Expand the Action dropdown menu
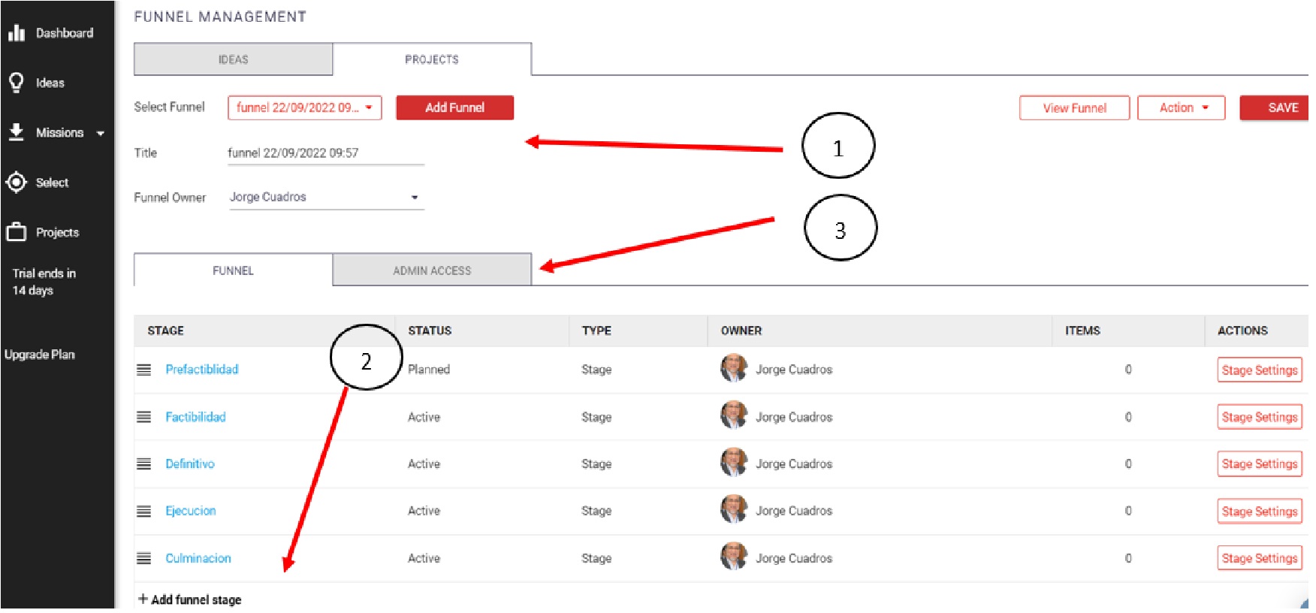1316x613 pixels. [x=1181, y=108]
